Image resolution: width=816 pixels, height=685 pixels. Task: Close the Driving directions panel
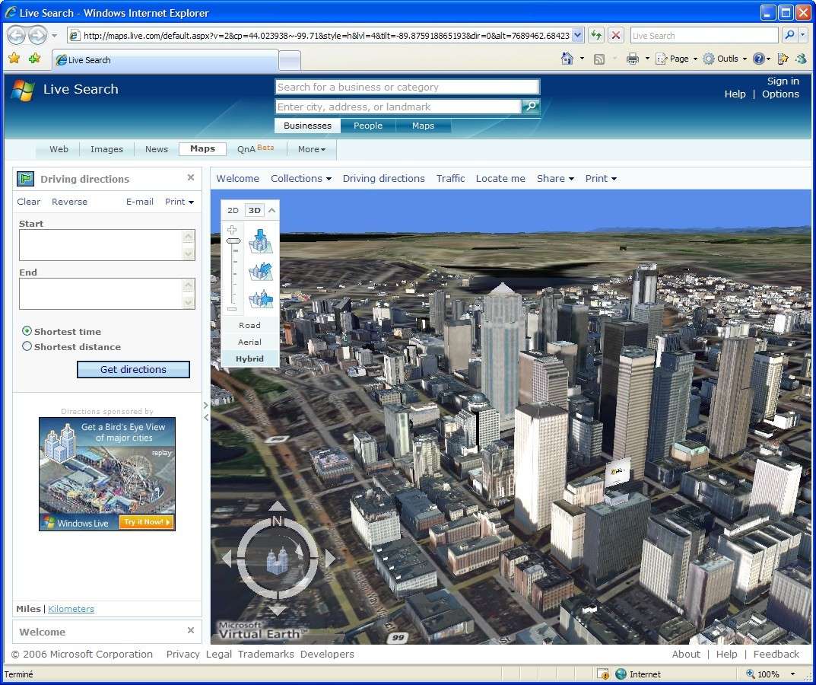pyautogui.click(x=191, y=177)
